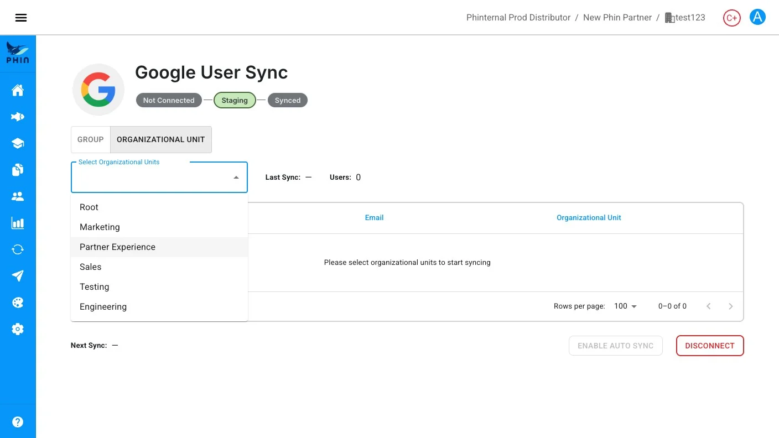Open the analytics bar chart icon

(18, 223)
